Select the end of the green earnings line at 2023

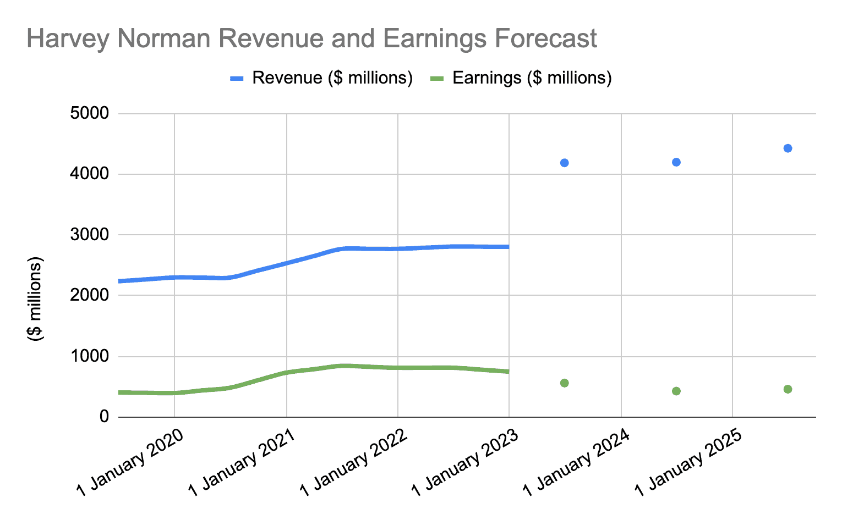coord(506,372)
